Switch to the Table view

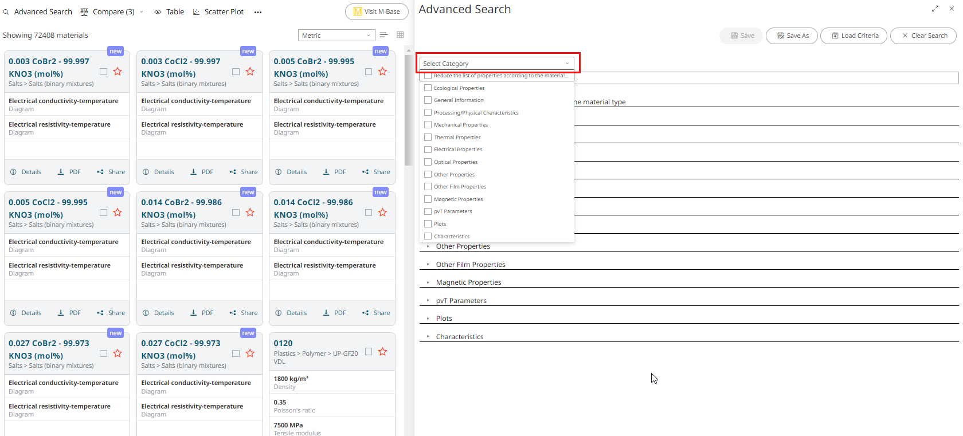169,12
